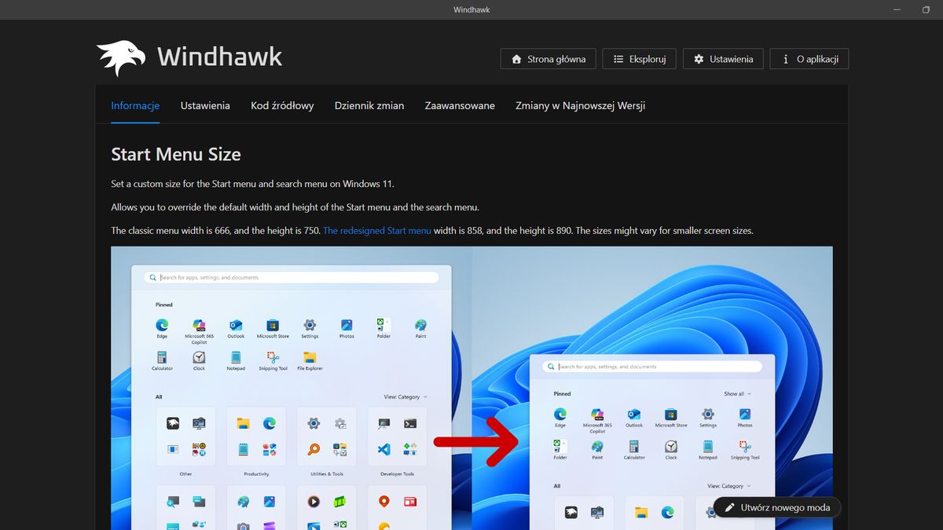Open the O aplikacji info page
Screen dimensions: 943x530
coord(809,59)
